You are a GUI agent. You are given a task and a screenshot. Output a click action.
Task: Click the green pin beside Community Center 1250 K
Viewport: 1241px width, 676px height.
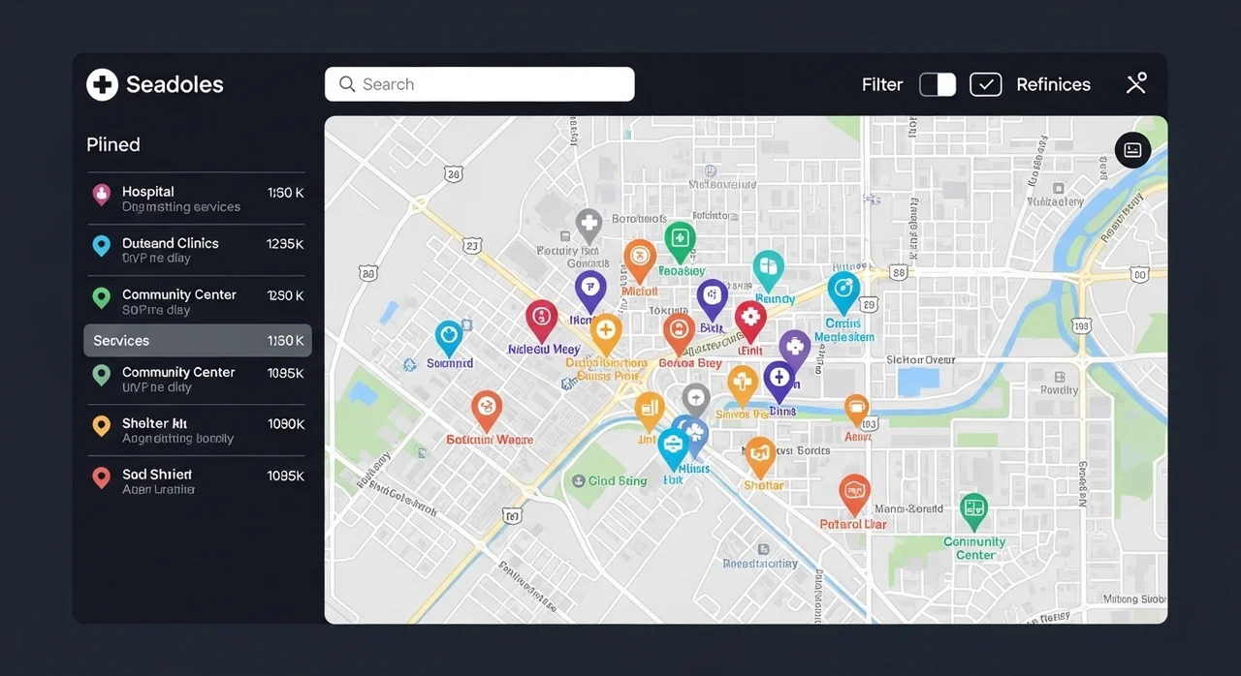(x=101, y=297)
